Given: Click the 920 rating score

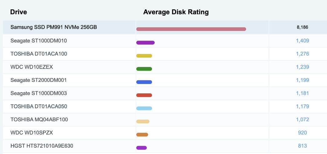Looking at the screenshot, I should 302,133.
